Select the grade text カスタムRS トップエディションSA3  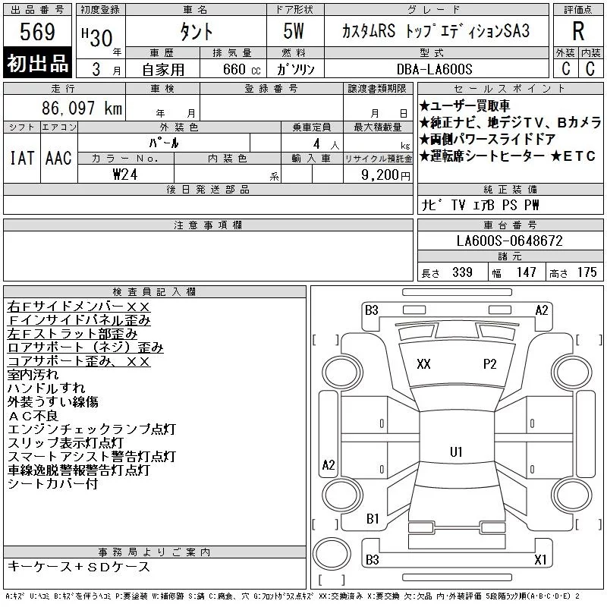coord(436,31)
